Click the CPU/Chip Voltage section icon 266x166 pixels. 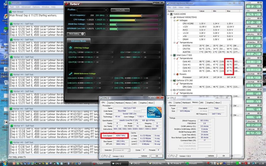pyautogui.click(x=71, y=48)
